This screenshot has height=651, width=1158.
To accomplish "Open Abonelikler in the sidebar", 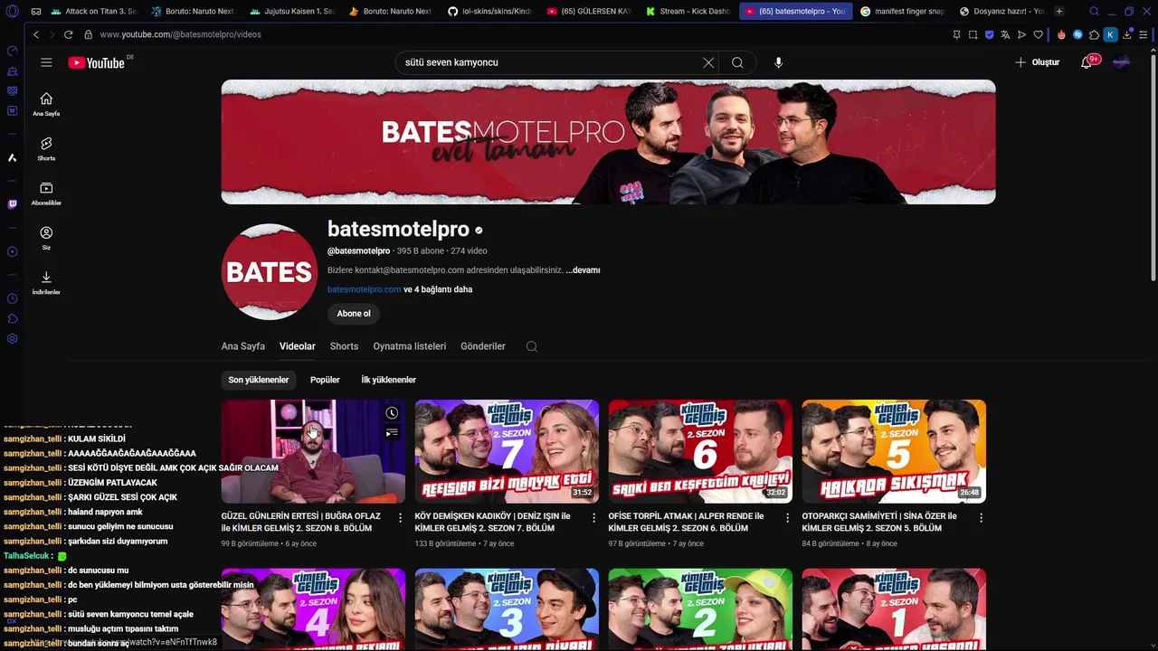I will (46, 193).
